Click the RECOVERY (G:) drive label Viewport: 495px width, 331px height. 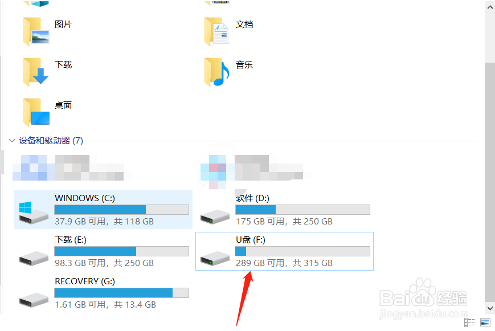[85, 281]
